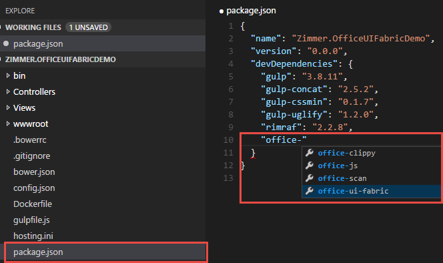Image resolution: width=443 pixels, height=263 pixels.
Task: Expand the Controllers folder
Action: click(8, 91)
